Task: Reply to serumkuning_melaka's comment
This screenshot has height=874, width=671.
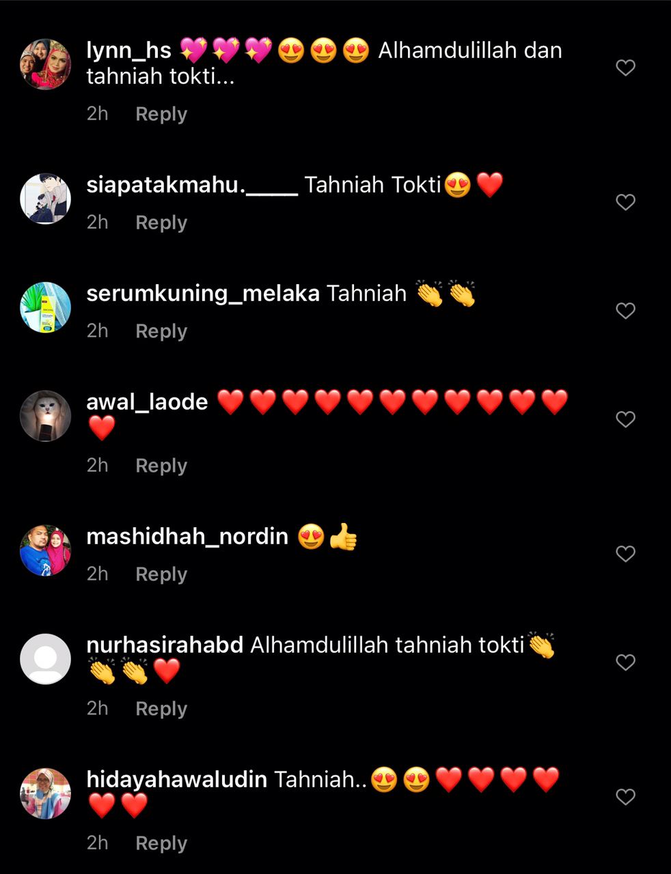Action: click(161, 331)
